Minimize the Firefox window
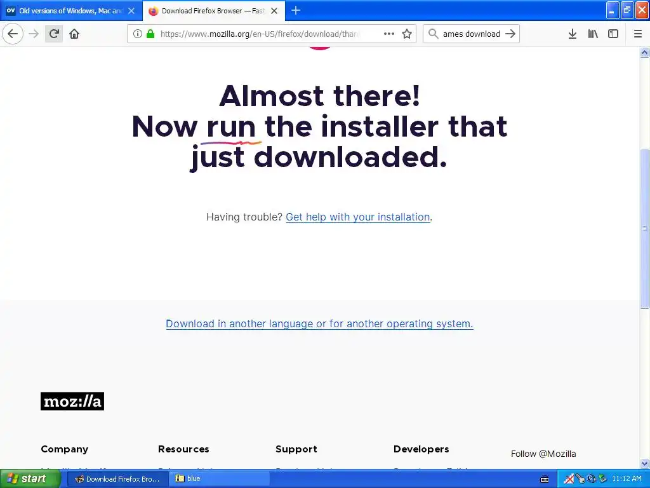This screenshot has height=488, width=650. (x=612, y=11)
